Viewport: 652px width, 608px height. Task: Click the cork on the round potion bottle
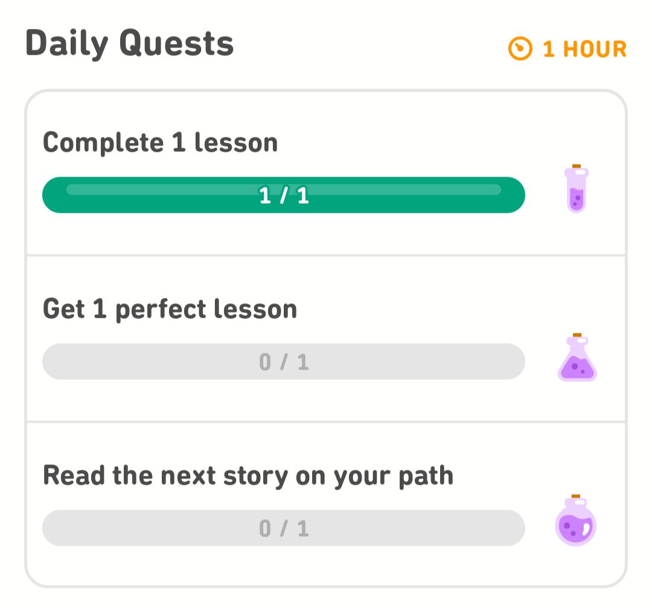pyautogui.click(x=576, y=496)
